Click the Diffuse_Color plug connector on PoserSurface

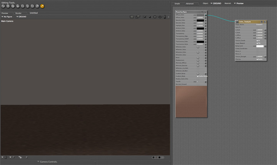pyautogui.click(x=206, y=15)
